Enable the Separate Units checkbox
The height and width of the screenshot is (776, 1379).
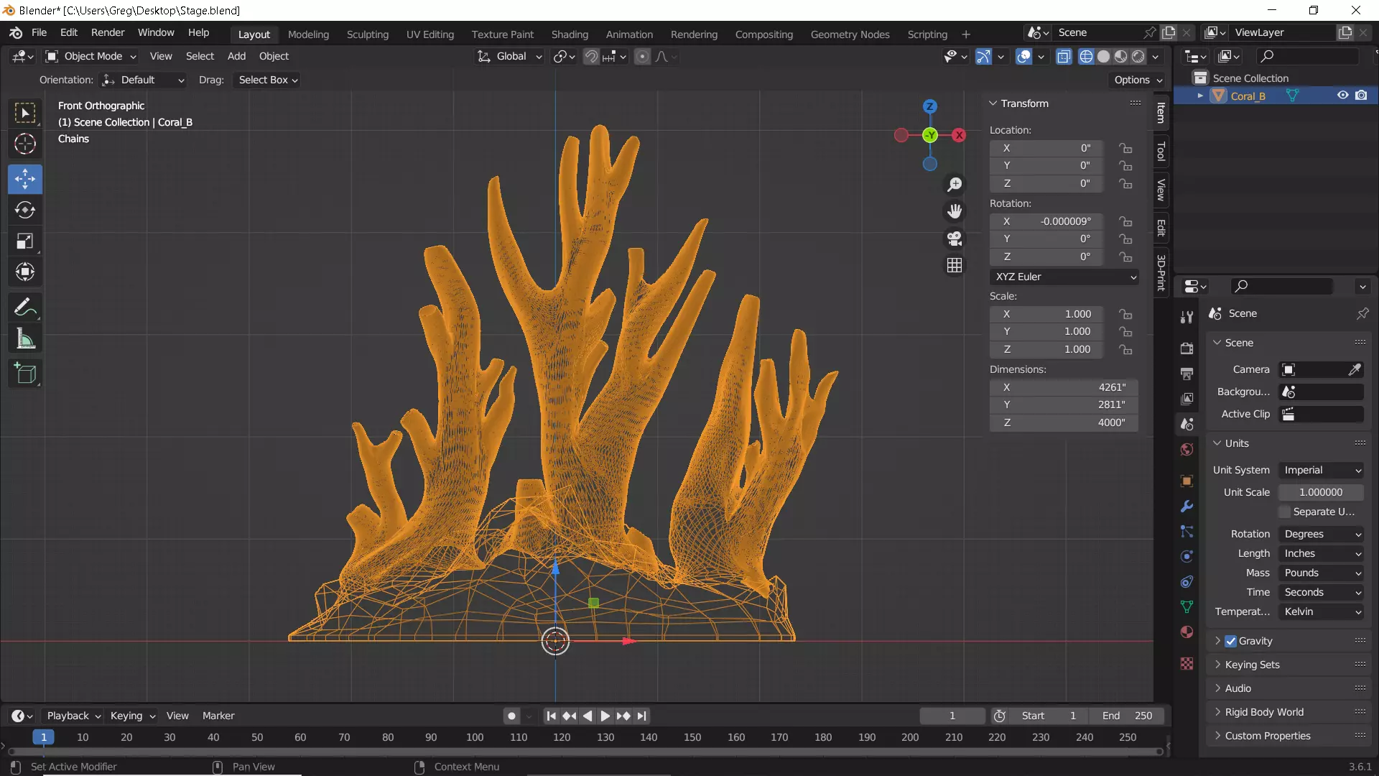(x=1285, y=512)
